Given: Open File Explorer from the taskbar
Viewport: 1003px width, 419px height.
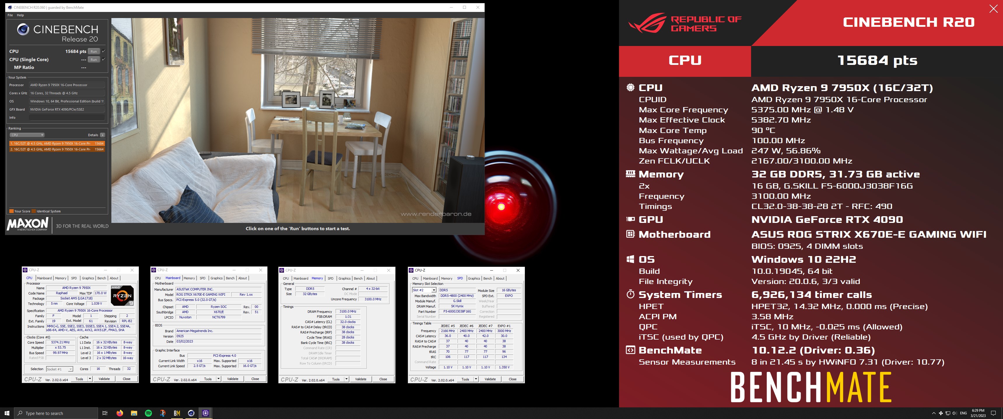Looking at the screenshot, I should [134, 413].
